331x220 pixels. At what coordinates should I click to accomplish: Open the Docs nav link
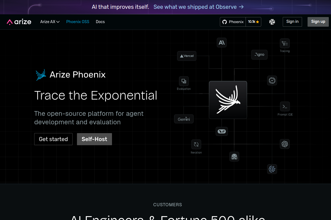(100, 22)
